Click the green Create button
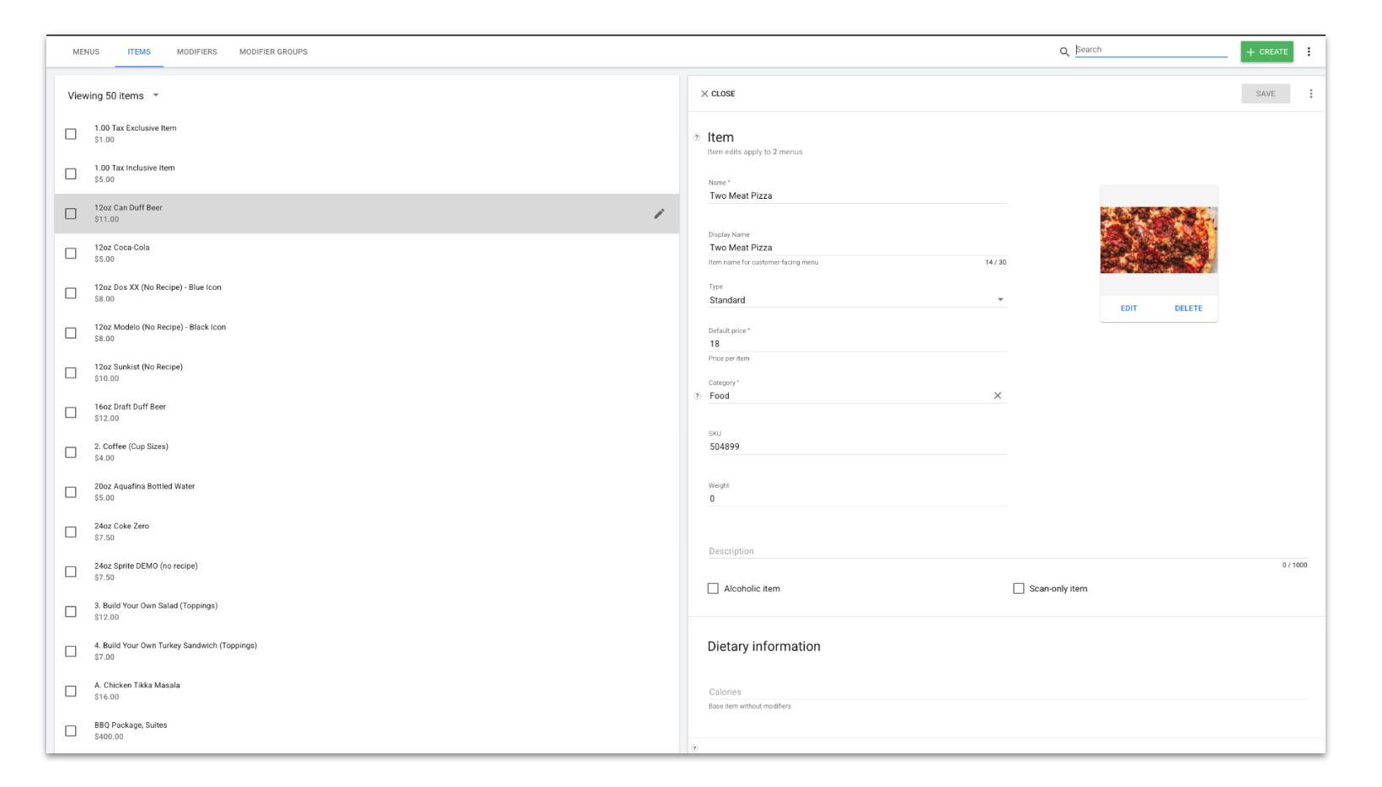Viewport: 1382px width, 787px height. 1267,52
